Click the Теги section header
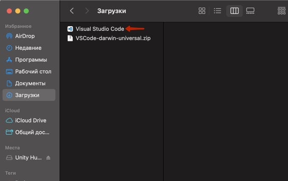Image resolution: width=288 pixels, height=181 pixels. tap(11, 173)
